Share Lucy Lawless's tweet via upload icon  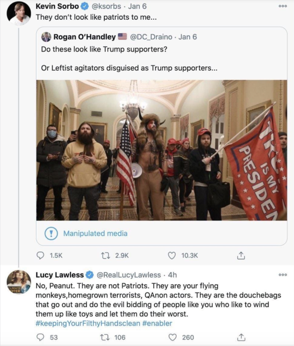point(241,338)
